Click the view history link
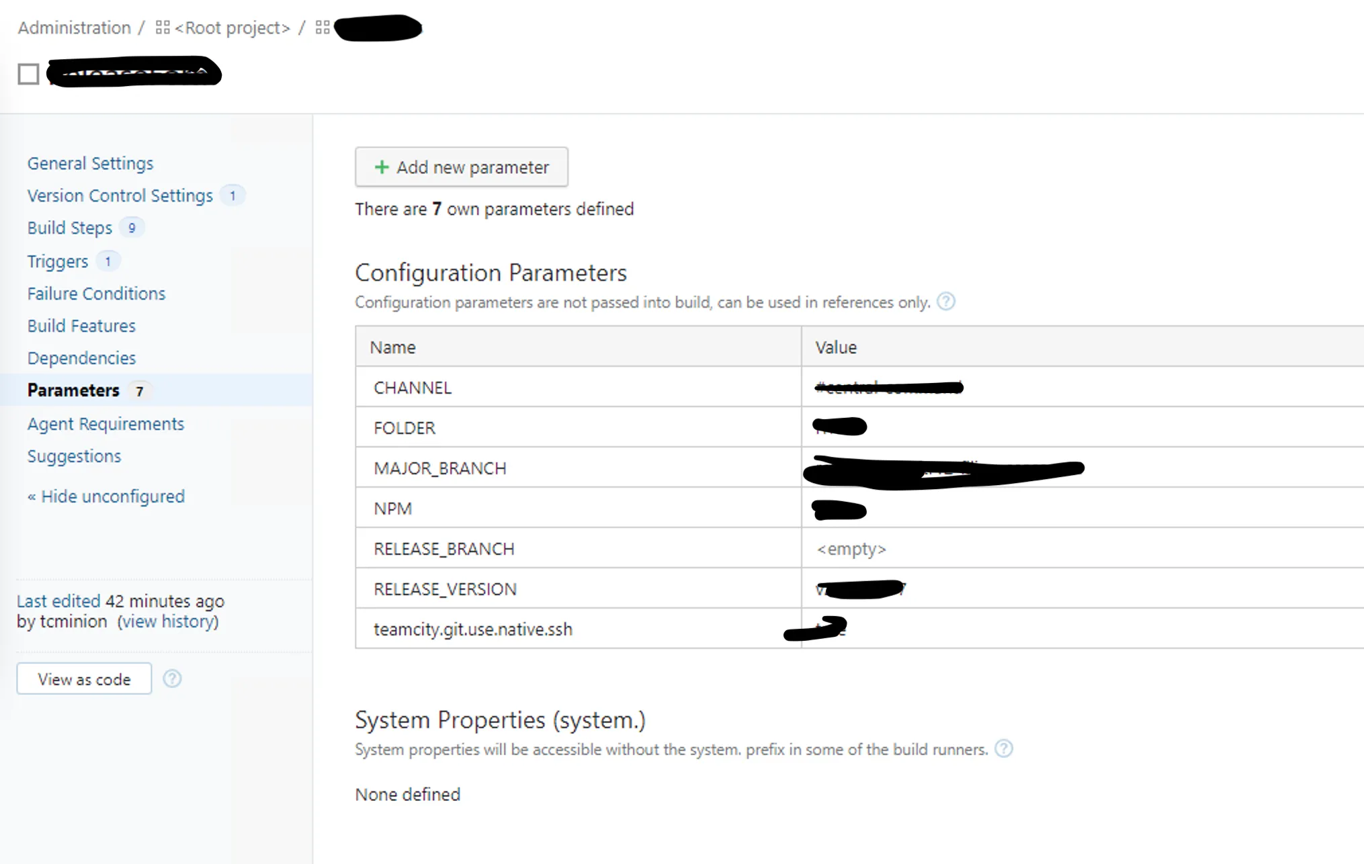Screen dimensions: 1364x864 (x=168, y=621)
